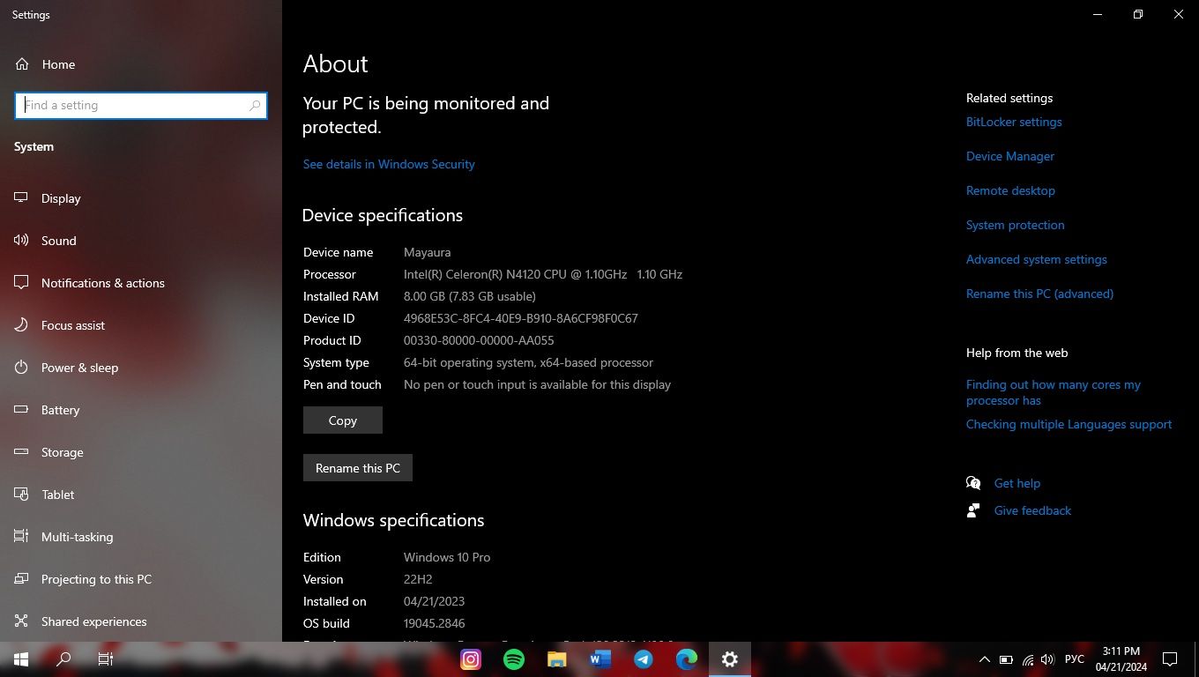Image resolution: width=1199 pixels, height=677 pixels.
Task: Click the Settings gear taskbar icon
Action: pos(730,659)
